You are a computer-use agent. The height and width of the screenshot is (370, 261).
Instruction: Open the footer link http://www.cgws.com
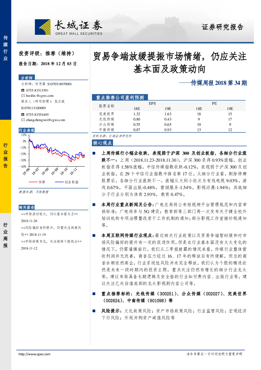coord(34,354)
